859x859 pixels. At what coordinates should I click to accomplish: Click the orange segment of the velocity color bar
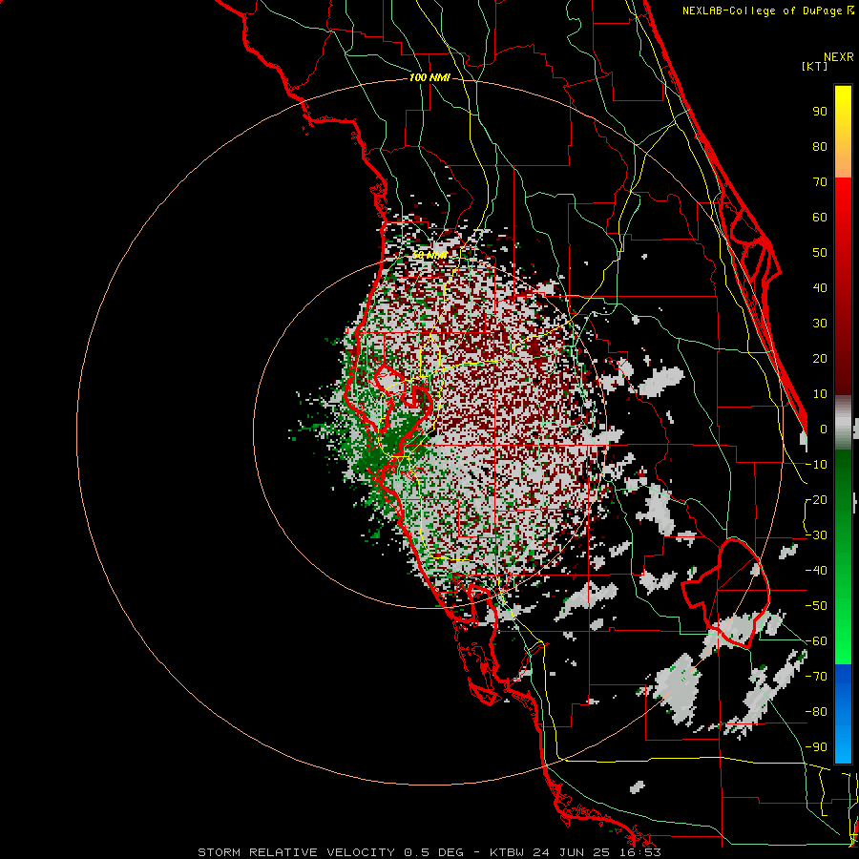pyautogui.click(x=843, y=157)
